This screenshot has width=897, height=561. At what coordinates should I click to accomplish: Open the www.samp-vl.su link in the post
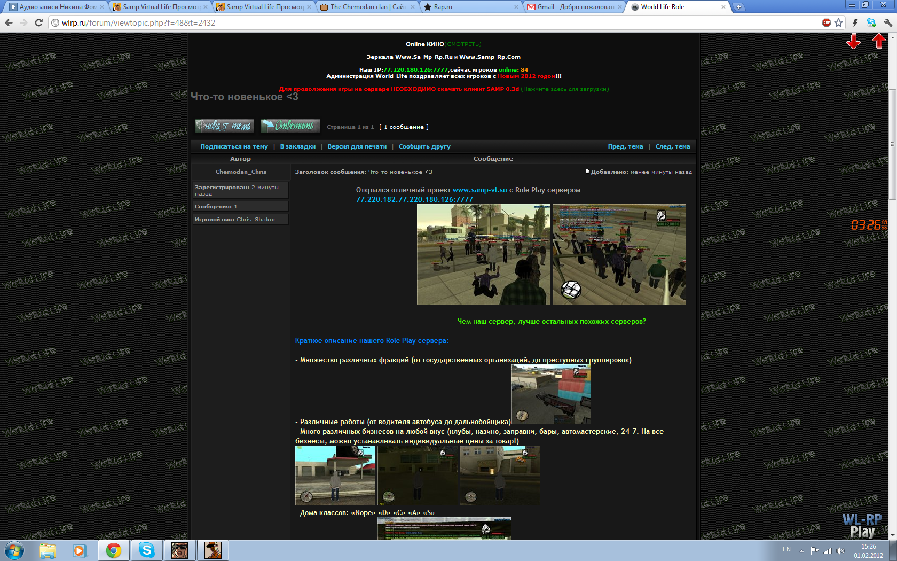[x=480, y=190]
